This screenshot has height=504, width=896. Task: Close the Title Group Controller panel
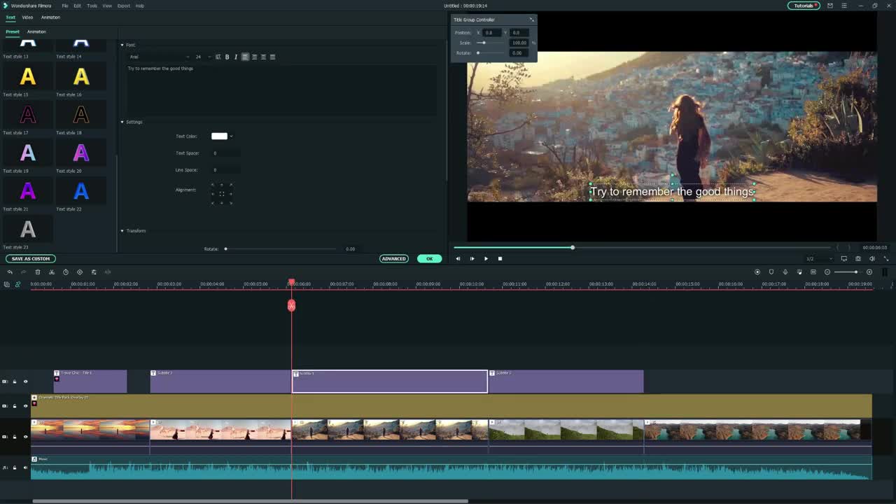[531, 20]
